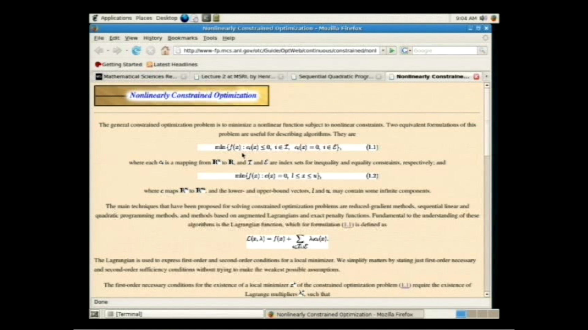Click inside the Google search field

(x=444, y=50)
